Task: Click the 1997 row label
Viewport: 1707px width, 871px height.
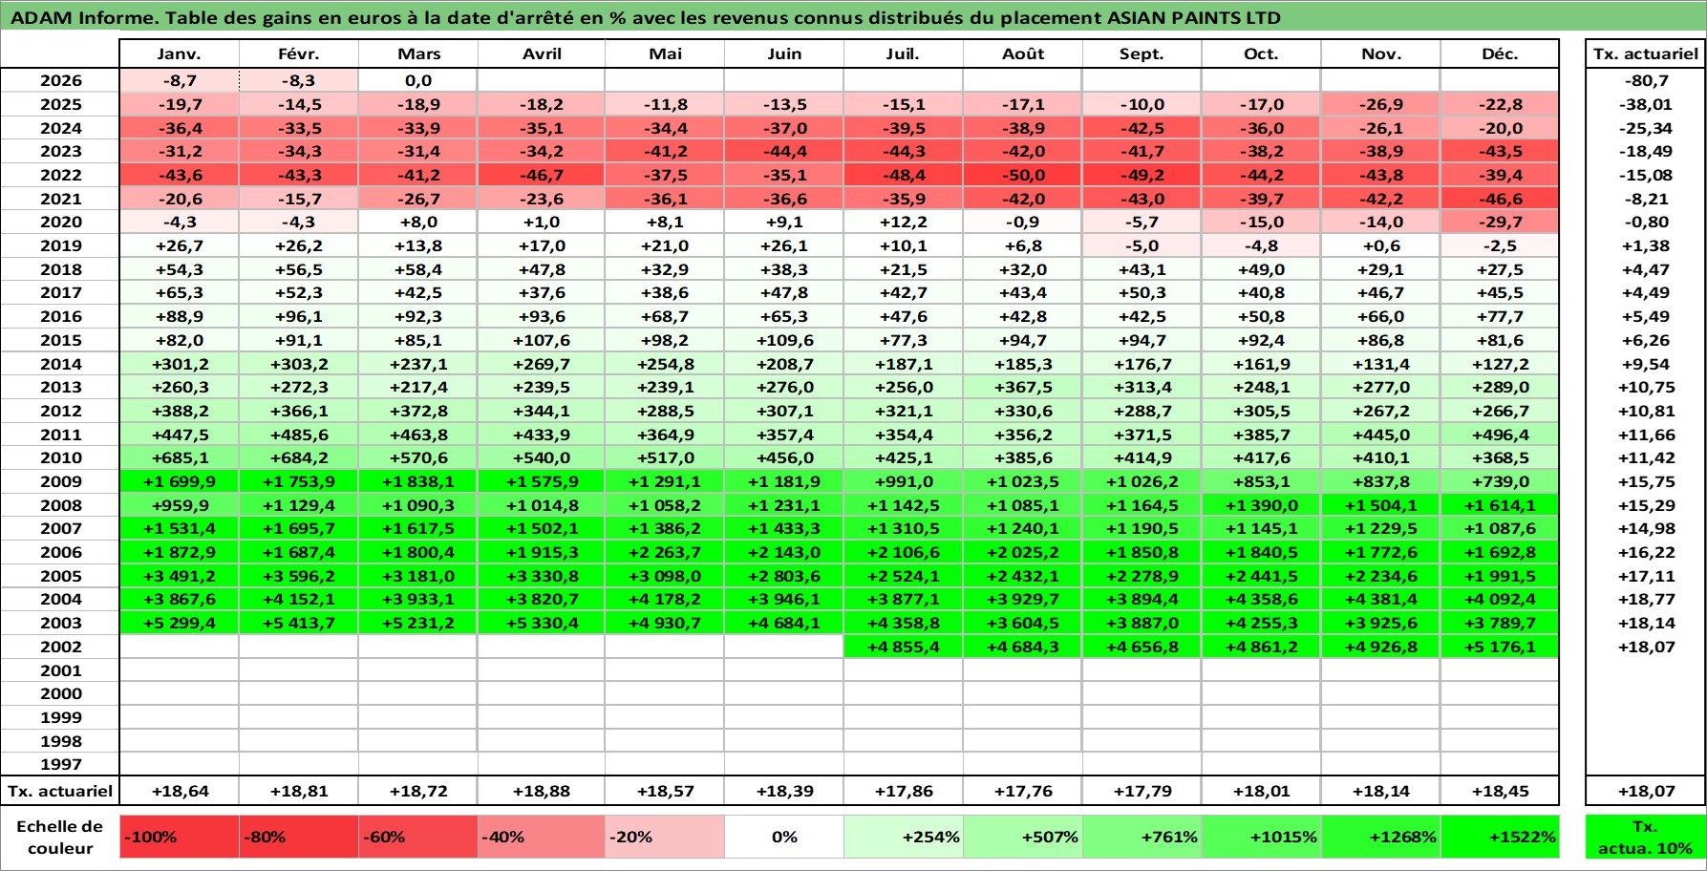Action: point(60,764)
